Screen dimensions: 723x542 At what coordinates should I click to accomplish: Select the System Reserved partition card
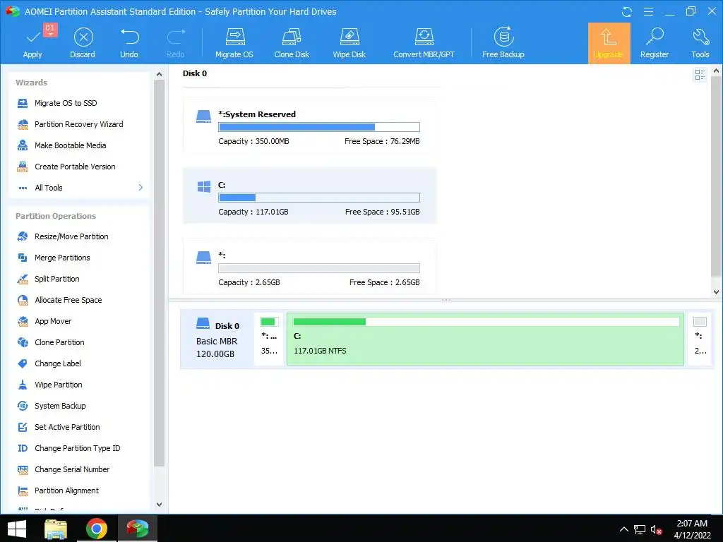(x=310, y=126)
